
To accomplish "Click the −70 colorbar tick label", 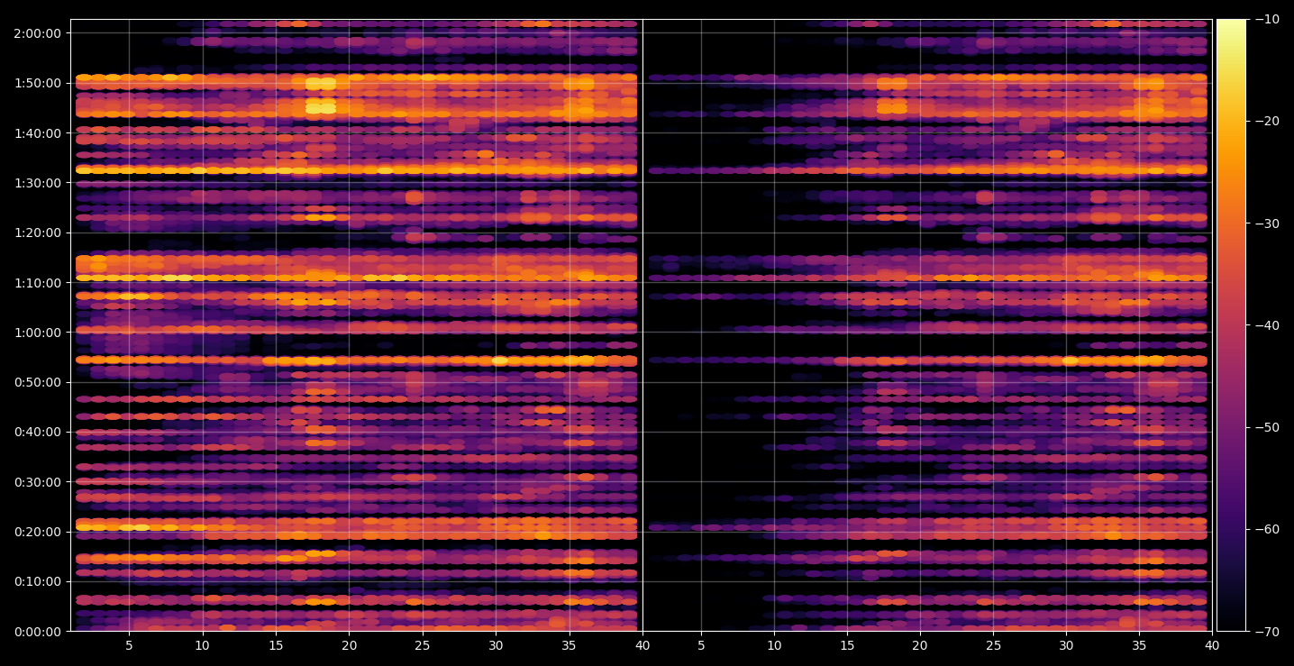I will tap(1266, 631).
